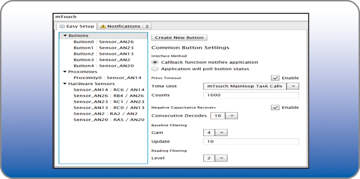Open the Baseline Filtering Gain dropdown
Image resolution: width=360 pixels, height=179 pixels.
221,133
